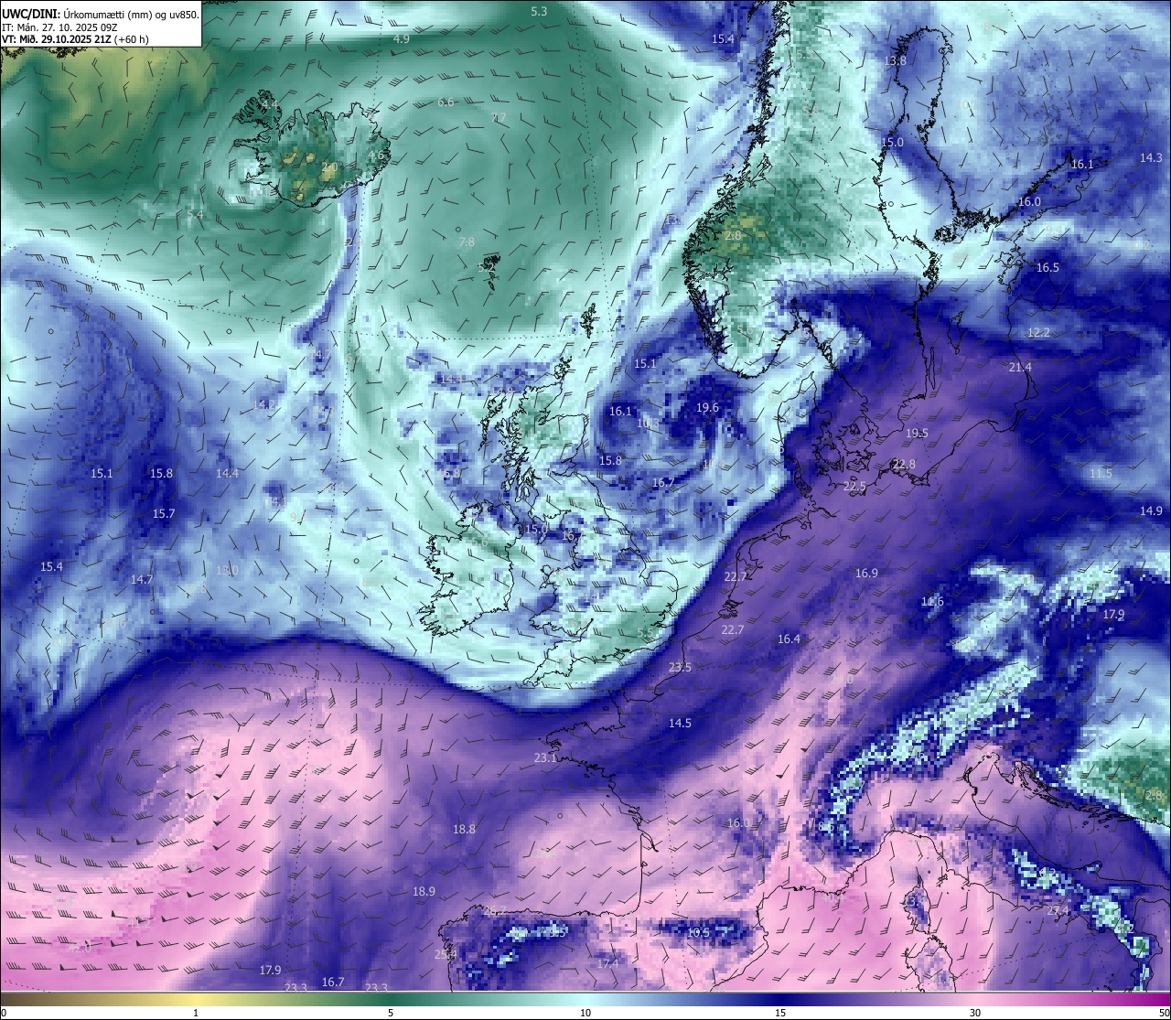The height and width of the screenshot is (1020, 1171).
Task: Select the 19.6 value in the North Sea low
Action: tap(707, 407)
